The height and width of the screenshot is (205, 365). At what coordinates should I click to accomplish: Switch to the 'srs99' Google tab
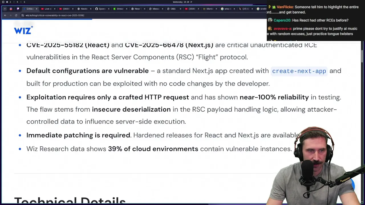(261, 9)
